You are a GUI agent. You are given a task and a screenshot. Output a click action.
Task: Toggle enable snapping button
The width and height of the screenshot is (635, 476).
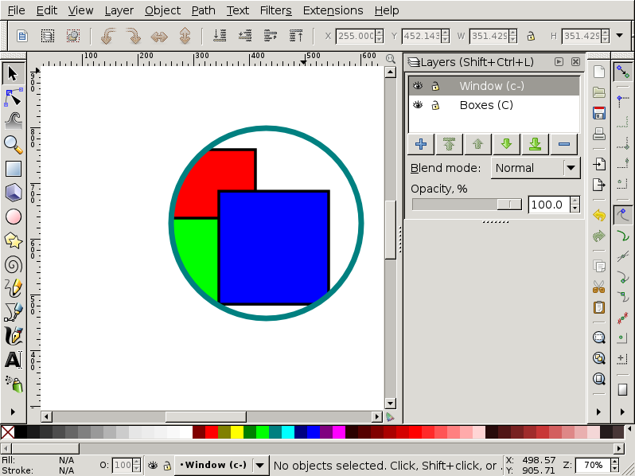click(623, 72)
